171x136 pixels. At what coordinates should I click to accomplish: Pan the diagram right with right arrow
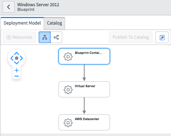21,58
